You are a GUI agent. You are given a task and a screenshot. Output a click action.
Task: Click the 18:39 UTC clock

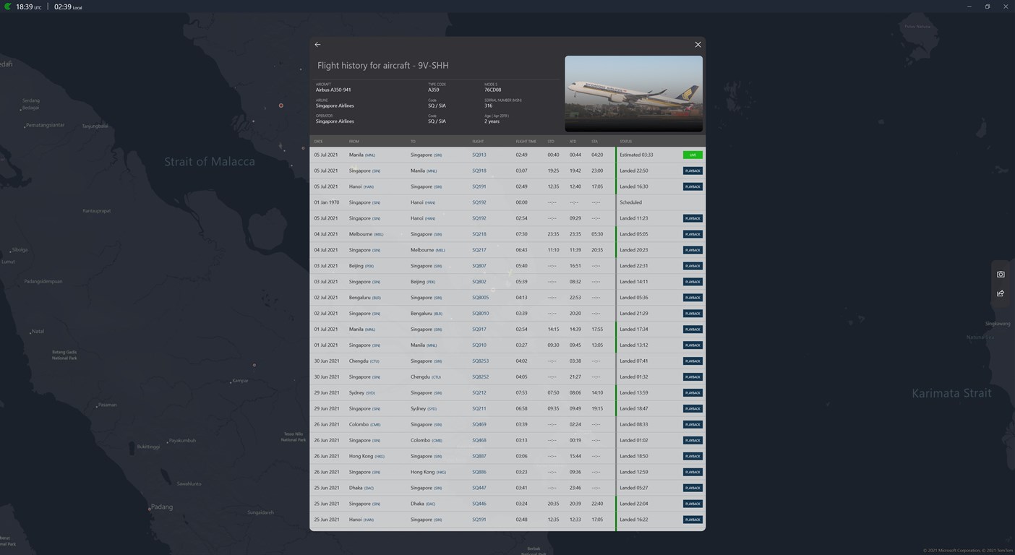(28, 7)
